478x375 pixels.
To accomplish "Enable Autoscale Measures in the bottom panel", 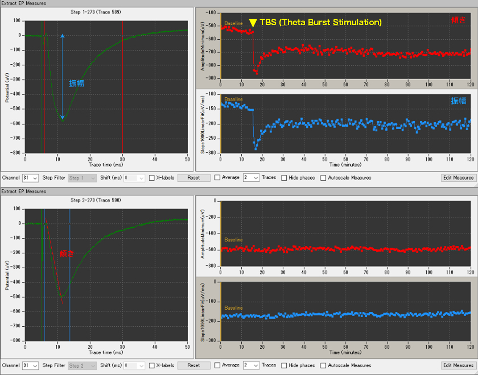I will point(323,365).
